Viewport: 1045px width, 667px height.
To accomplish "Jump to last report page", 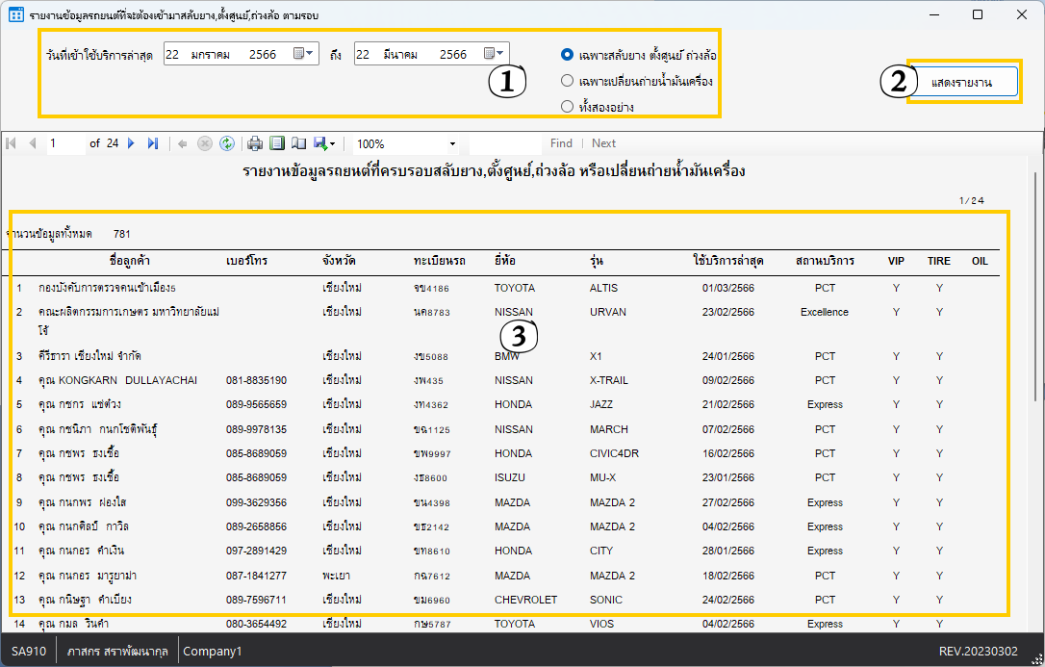I will pos(152,143).
